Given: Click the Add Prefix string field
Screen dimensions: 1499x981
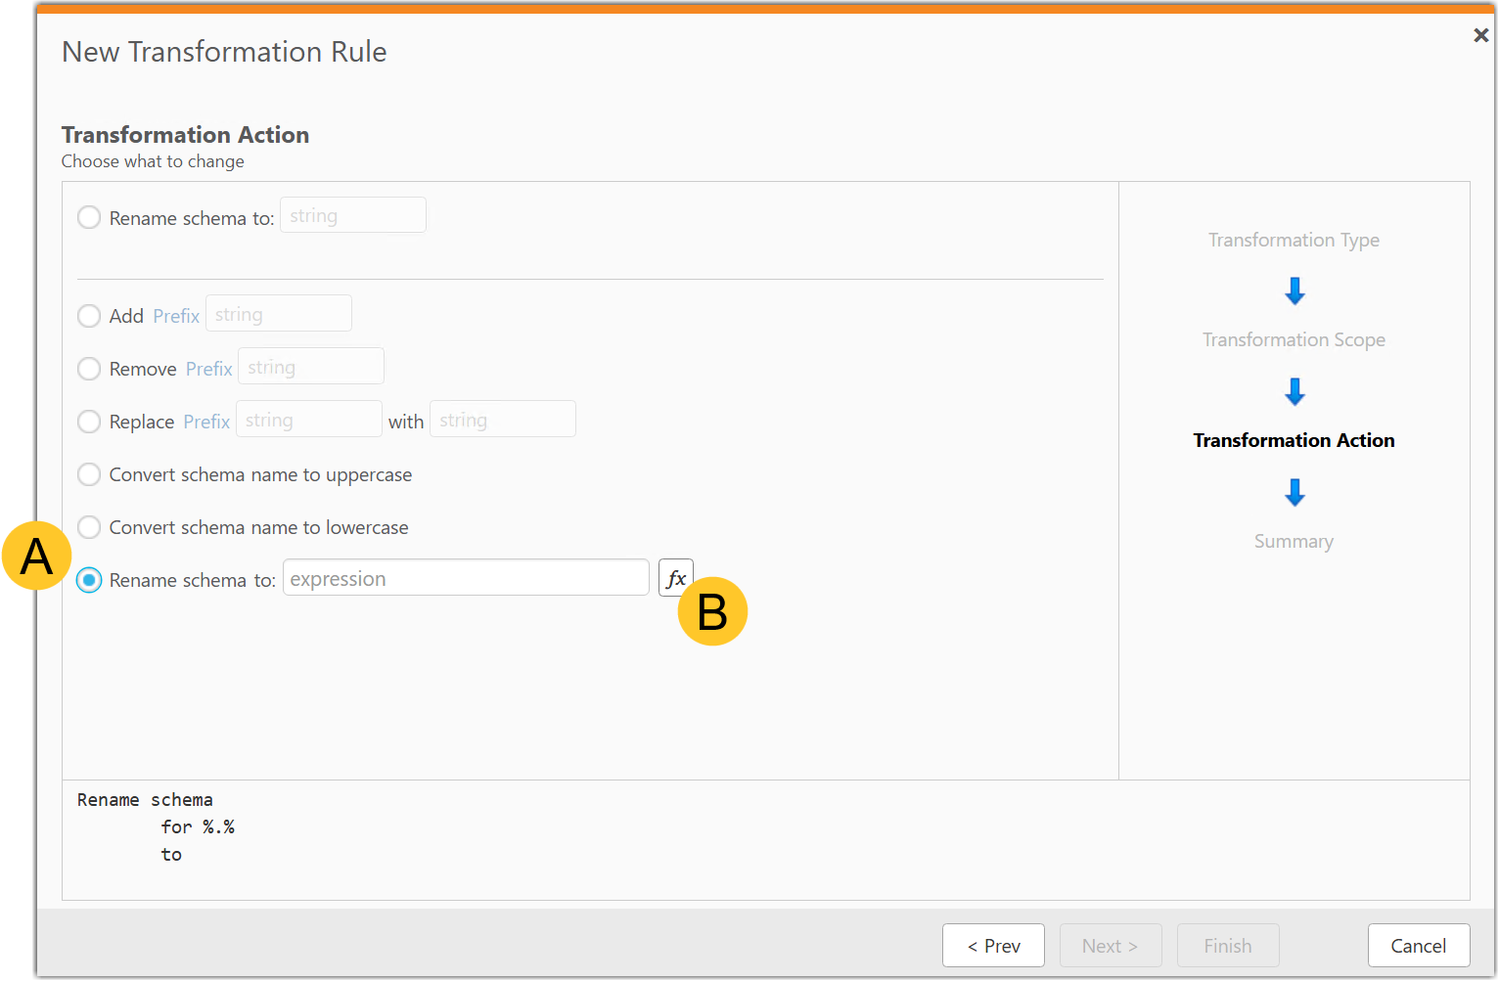Looking at the screenshot, I should point(279,314).
